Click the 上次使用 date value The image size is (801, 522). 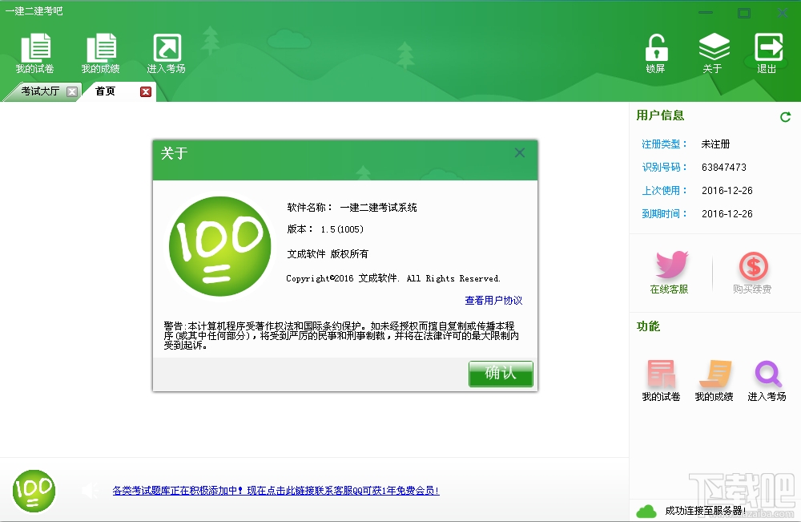click(727, 191)
